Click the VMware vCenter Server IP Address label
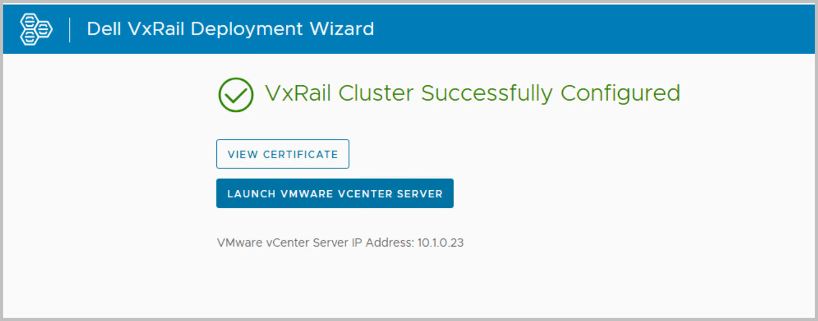Image resolution: width=818 pixels, height=321 pixels. click(x=315, y=243)
